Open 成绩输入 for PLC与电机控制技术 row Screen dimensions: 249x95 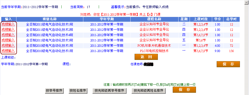point(8,51)
